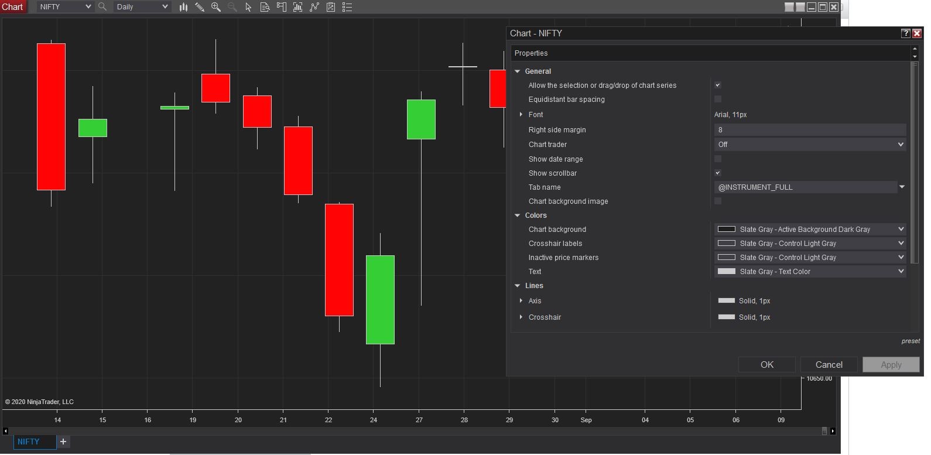Expand the Font property
The width and height of the screenshot is (931, 455).
click(521, 115)
